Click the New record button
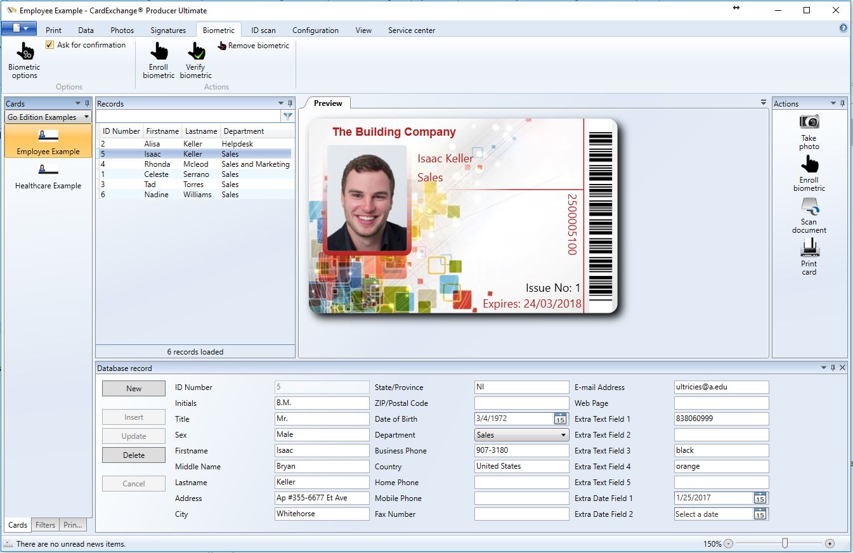853x553 pixels. 134,389
